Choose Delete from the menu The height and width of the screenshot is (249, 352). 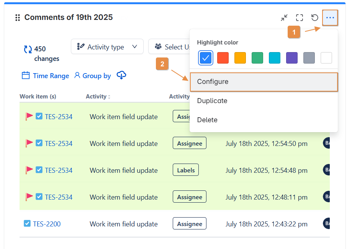pyautogui.click(x=207, y=120)
